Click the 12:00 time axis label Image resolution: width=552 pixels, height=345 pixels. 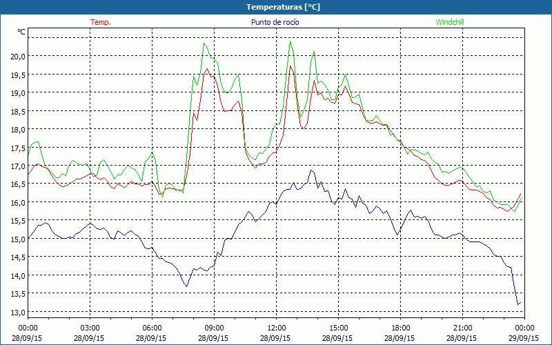(x=276, y=328)
